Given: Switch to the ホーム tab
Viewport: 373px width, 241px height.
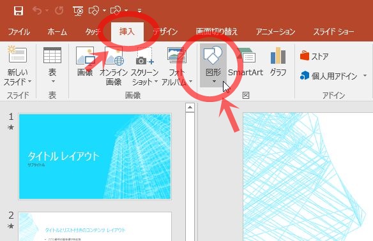Looking at the screenshot, I should 57,32.
